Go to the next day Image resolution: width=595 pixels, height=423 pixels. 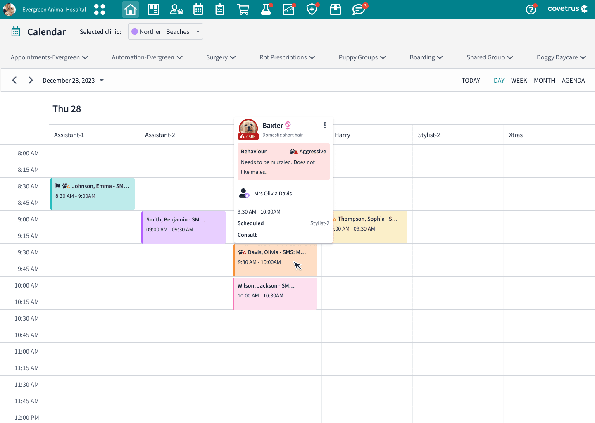pyautogui.click(x=30, y=80)
